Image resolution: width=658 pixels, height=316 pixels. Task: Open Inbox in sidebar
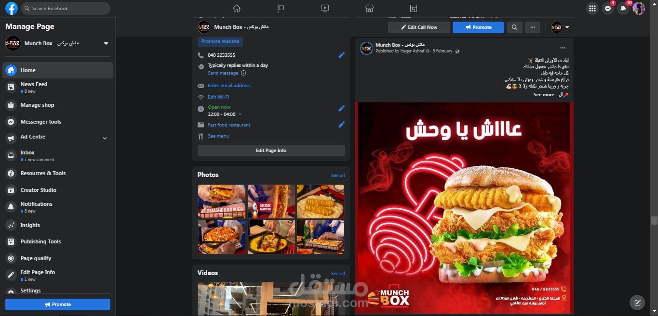tap(58, 155)
